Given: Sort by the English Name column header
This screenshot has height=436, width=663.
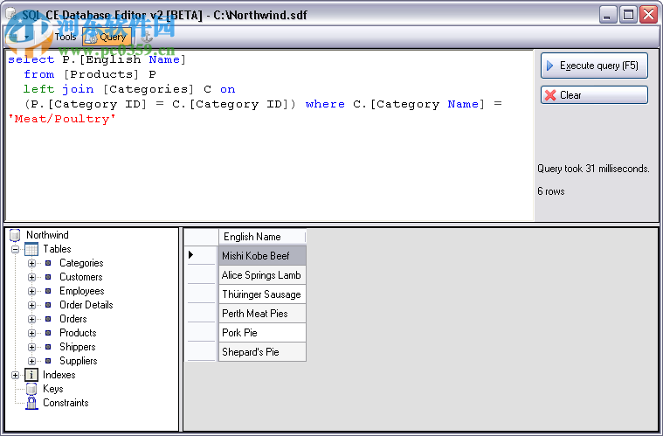Looking at the screenshot, I should pos(262,237).
